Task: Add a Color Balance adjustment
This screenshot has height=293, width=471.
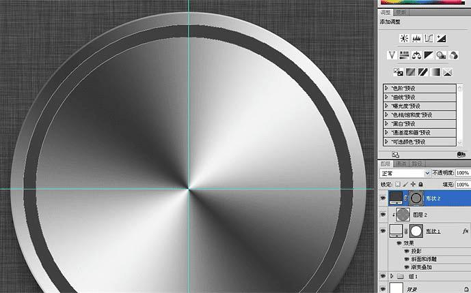Action: [x=416, y=55]
